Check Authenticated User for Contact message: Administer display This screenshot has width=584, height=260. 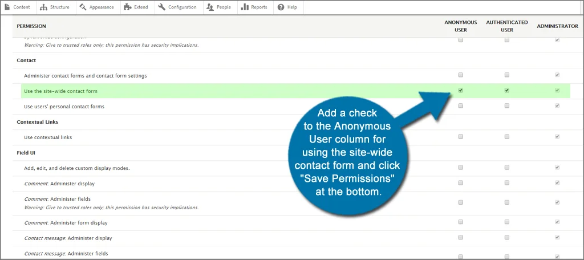(x=507, y=237)
